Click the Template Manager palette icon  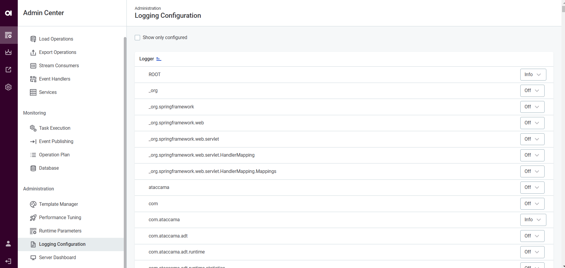tap(33, 204)
